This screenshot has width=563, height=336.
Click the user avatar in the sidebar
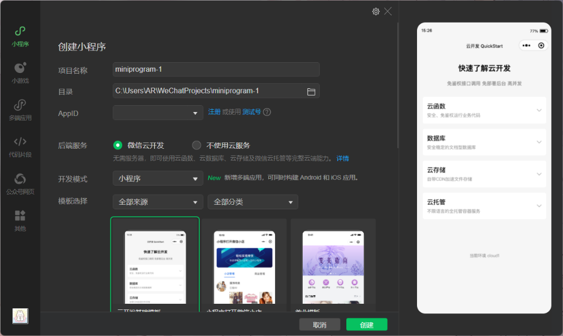(20, 316)
